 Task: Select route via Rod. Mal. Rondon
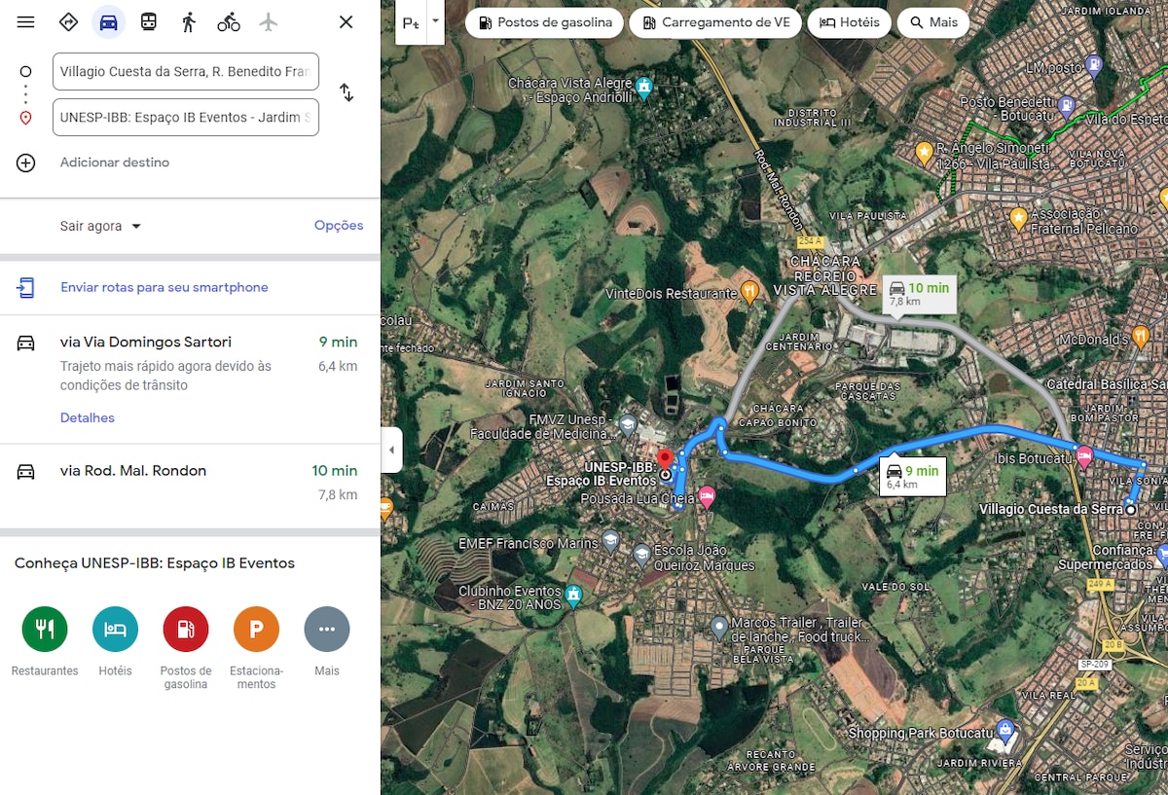190,485
